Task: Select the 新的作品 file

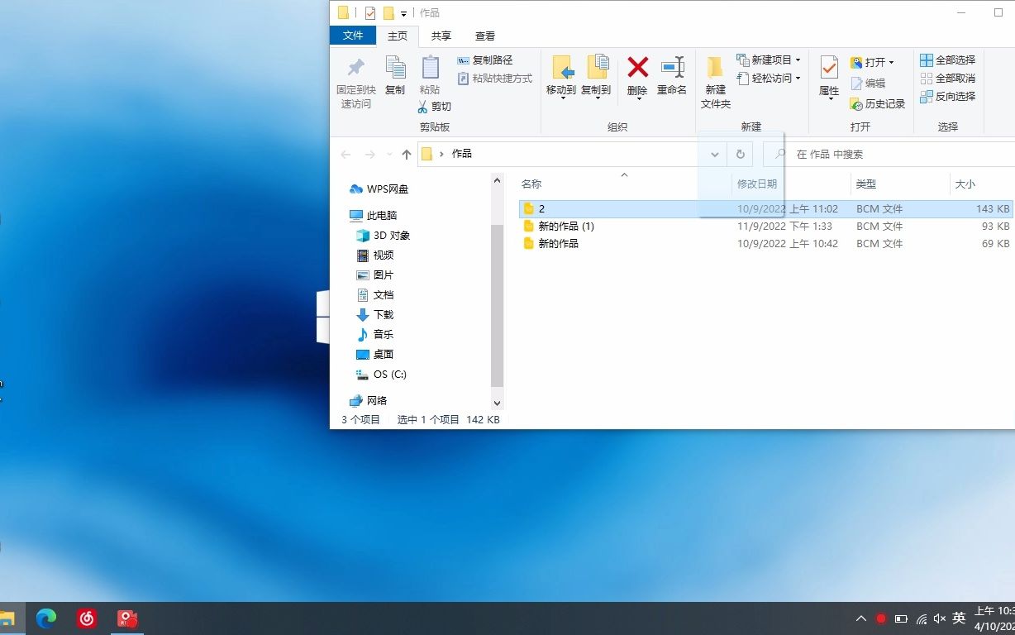Action: coord(558,243)
